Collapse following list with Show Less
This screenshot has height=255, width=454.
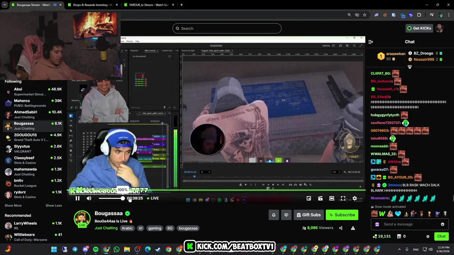point(54,205)
